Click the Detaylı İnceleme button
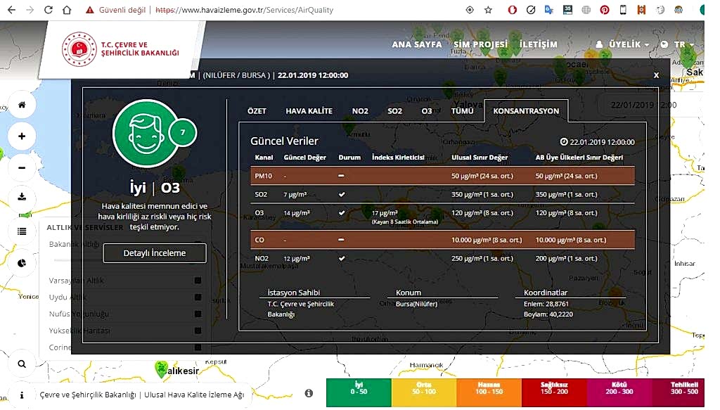720x410 pixels. coord(155,253)
